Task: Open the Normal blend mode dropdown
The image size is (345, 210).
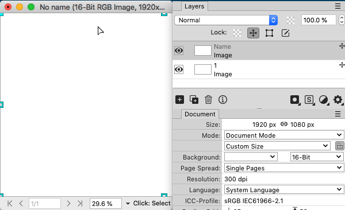Action: (x=226, y=20)
